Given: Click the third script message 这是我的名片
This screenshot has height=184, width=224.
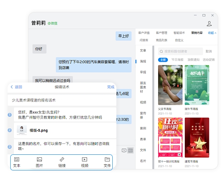Looking at the screenshot, I should click(65, 146).
